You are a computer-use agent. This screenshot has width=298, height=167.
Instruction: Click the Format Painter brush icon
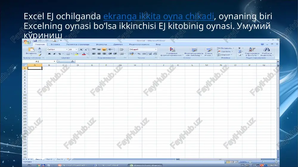[40, 55]
